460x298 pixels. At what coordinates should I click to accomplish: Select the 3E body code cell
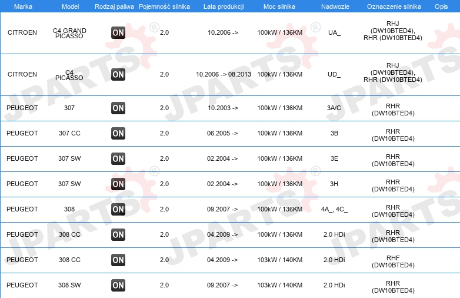(x=335, y=158)
